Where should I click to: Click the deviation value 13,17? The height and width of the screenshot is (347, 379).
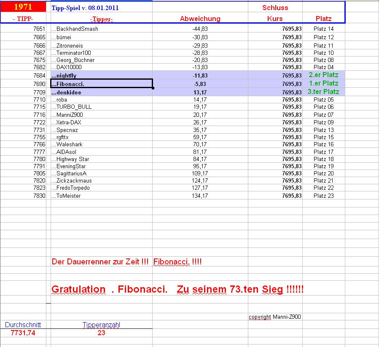point(200,92)
